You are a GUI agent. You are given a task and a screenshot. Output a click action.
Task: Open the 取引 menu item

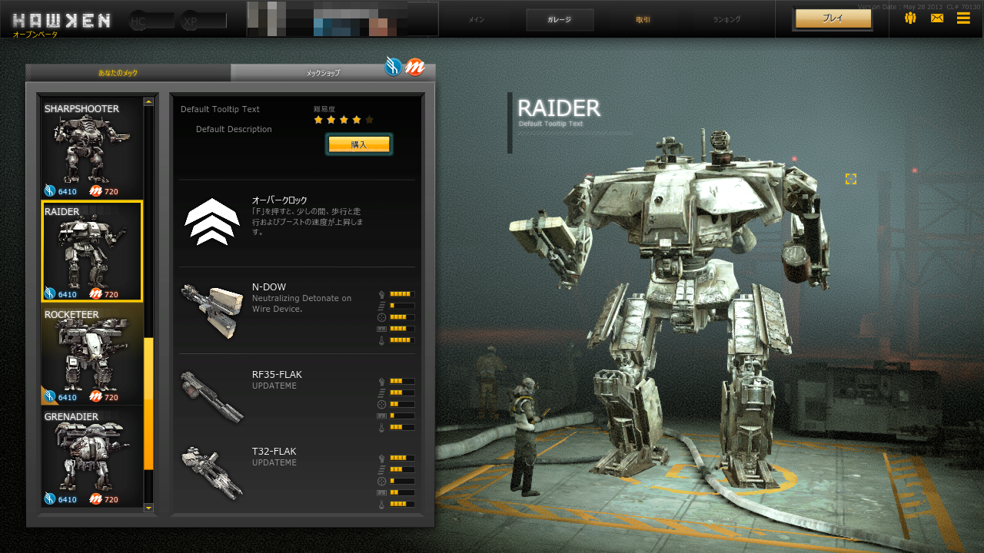643,20
